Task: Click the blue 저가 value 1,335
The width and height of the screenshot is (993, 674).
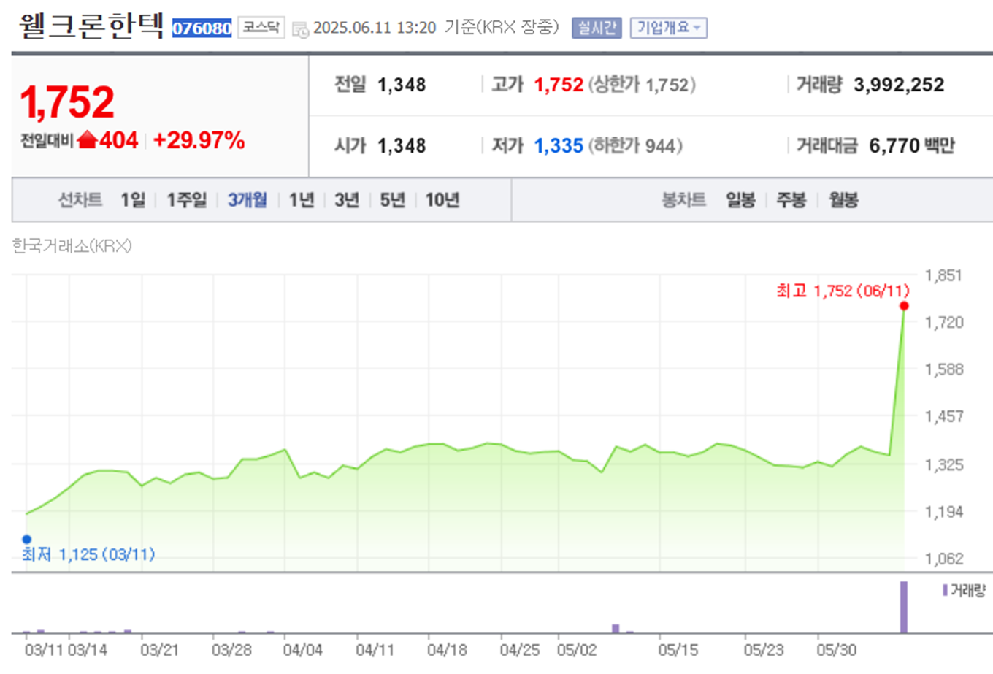Action: tap(559, 145)
